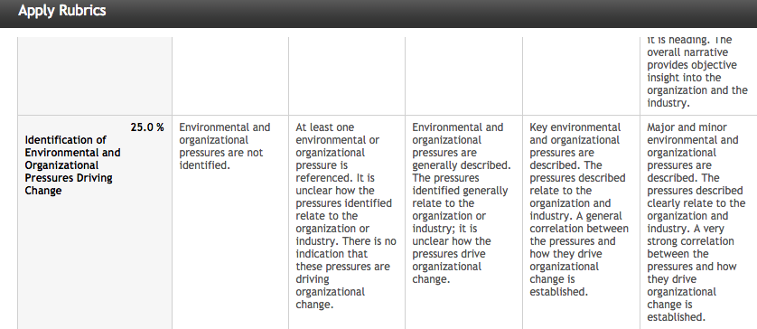Image resolution: width=757 pixels, height=329 pixels.
Task: Select the "overall narrative provides objective insight" cell
Action: click(698, 76)
